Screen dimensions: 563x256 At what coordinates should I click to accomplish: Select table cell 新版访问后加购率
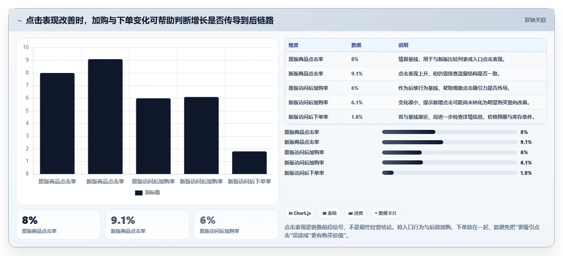tap(308, 103)
